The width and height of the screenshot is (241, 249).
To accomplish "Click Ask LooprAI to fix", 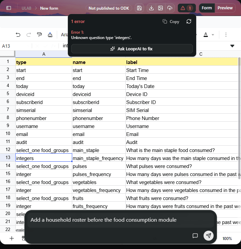I will click(132, 49).
